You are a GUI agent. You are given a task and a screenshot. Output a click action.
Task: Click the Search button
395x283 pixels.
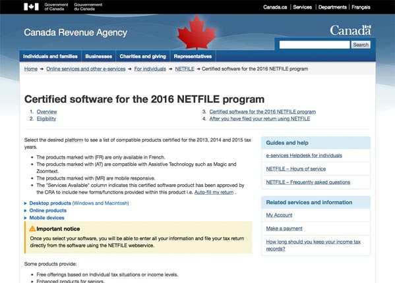tap(361, 45)
